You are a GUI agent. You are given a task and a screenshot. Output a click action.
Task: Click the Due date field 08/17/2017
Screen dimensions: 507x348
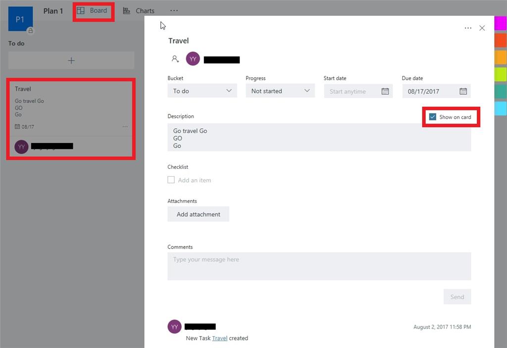pyautogui.click(x=436, y=91)
